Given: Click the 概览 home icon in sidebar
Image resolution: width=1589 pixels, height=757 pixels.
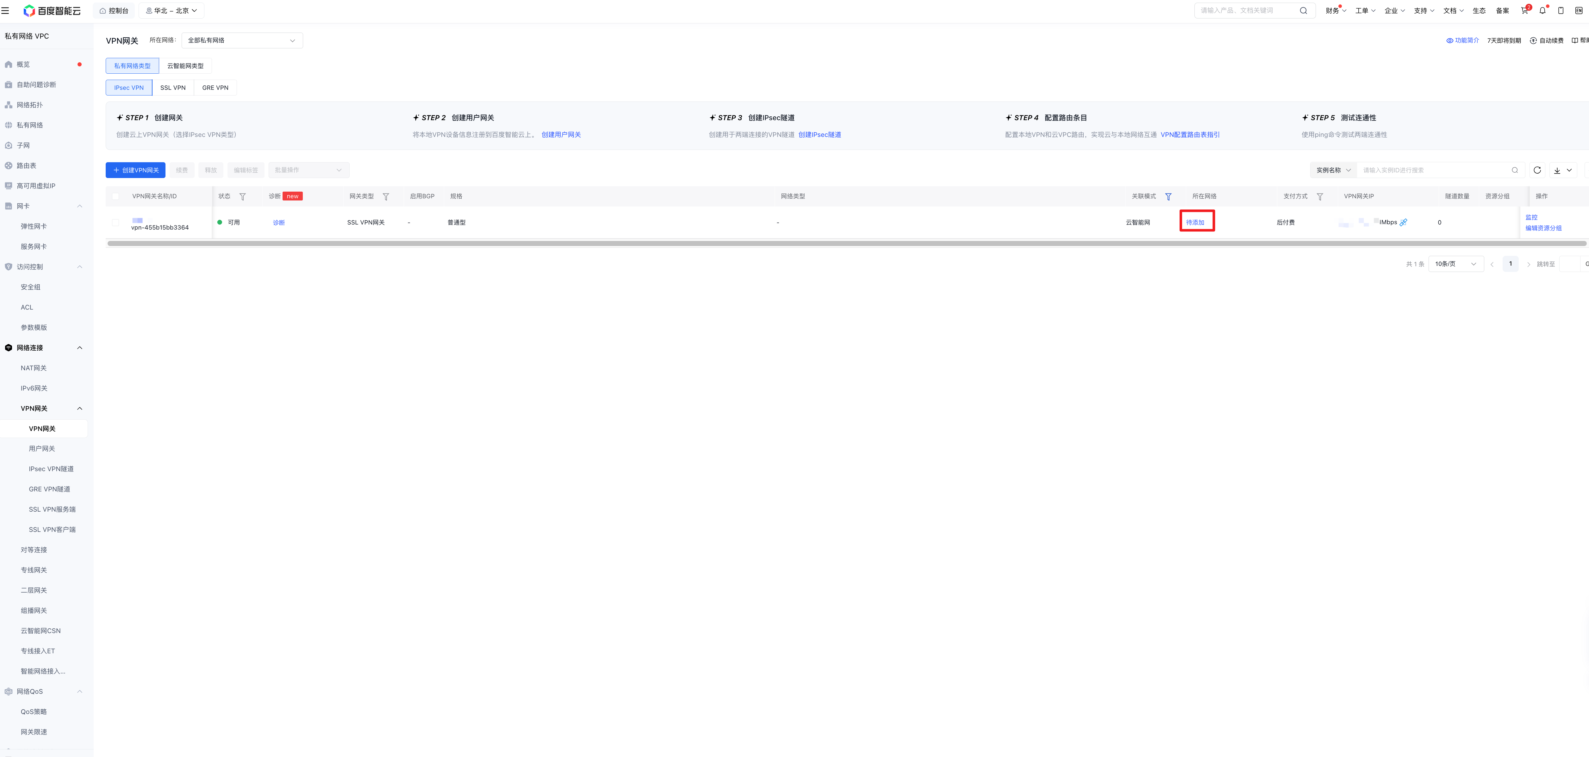Looking at the screenshot, I should tap(9, 65).
